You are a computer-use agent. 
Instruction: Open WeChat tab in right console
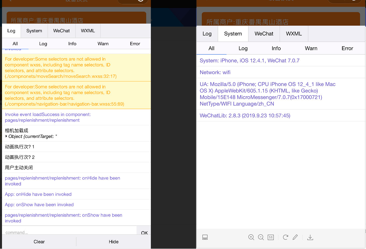coord(264,34)
